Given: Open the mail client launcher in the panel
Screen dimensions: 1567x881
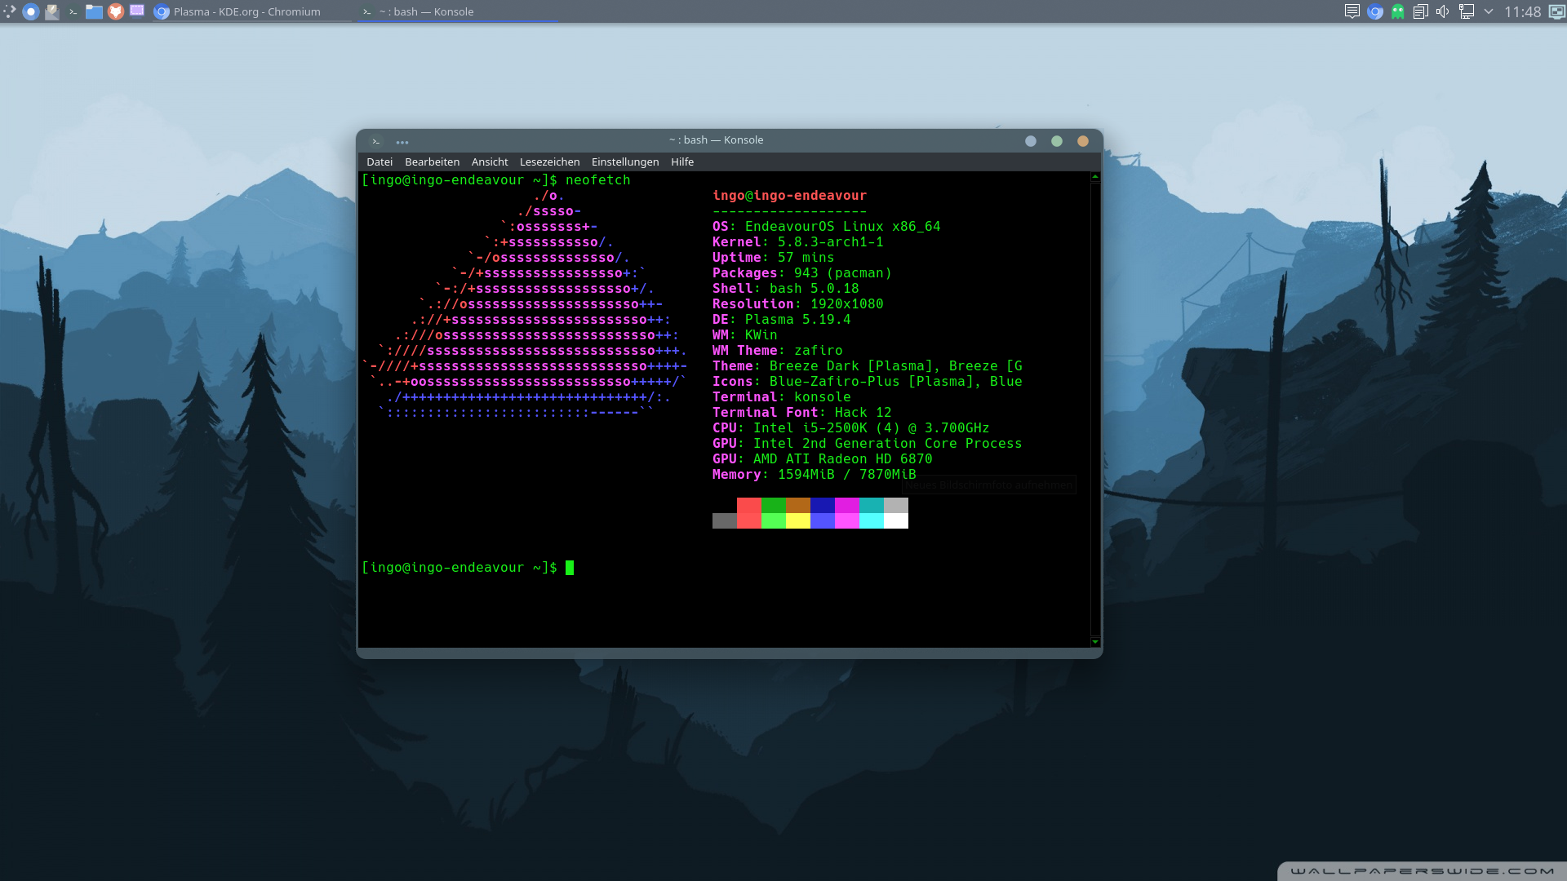Looking at the screenshot, I should tap(52, 11).
